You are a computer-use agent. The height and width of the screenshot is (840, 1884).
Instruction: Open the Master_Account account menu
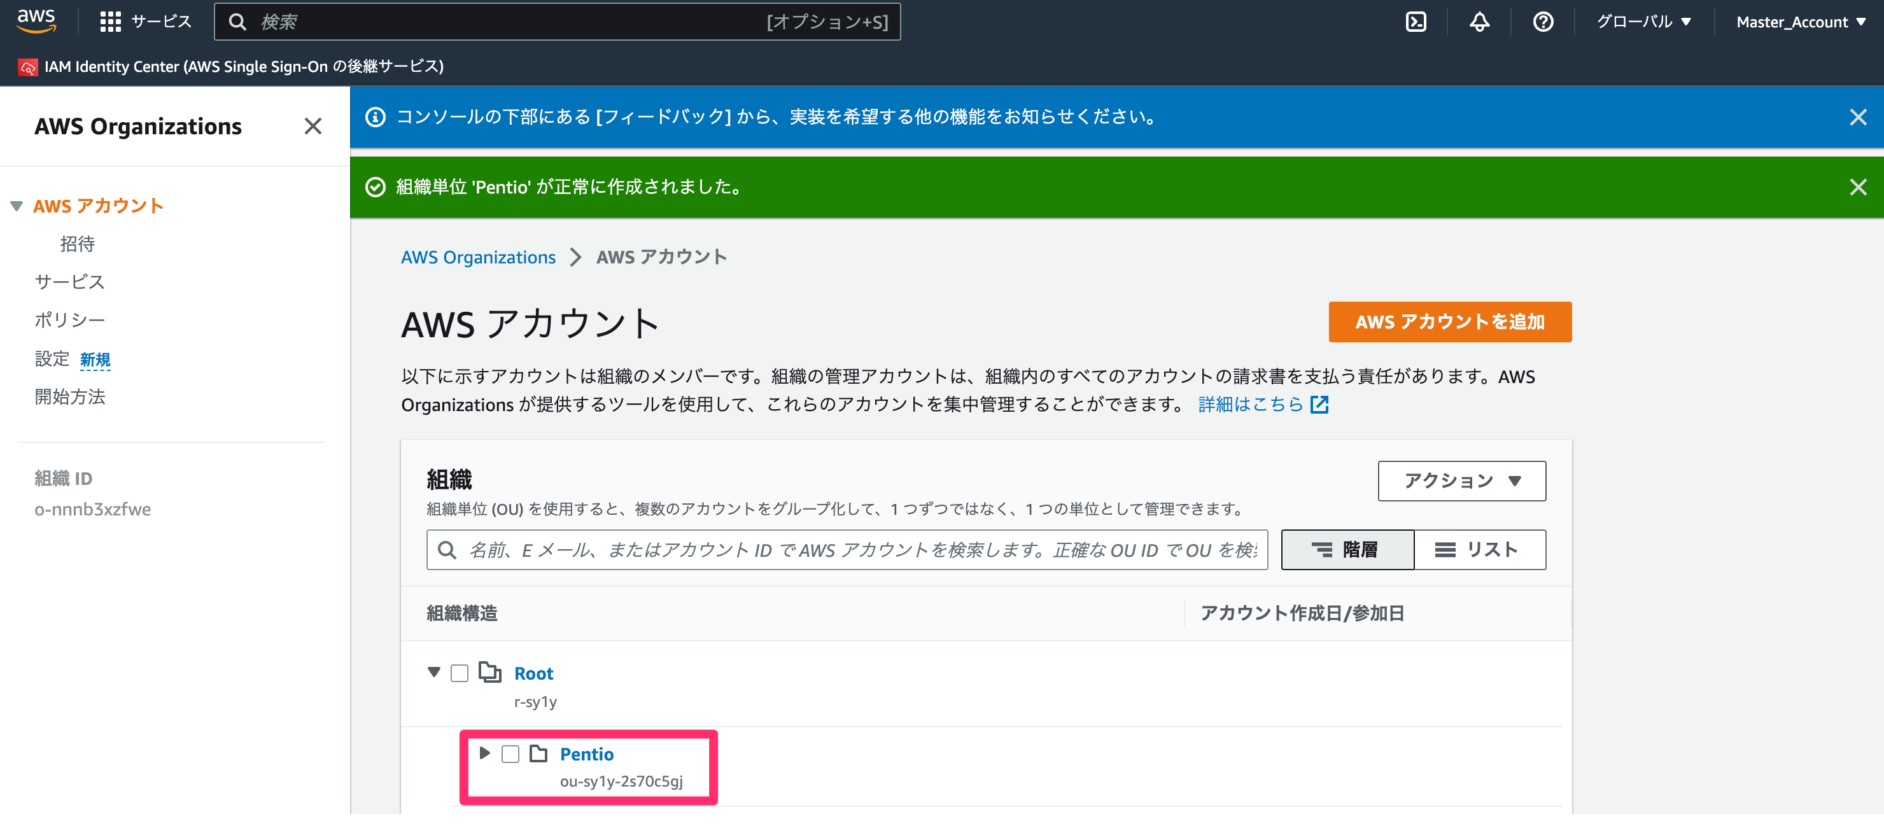pos(1800,22)
